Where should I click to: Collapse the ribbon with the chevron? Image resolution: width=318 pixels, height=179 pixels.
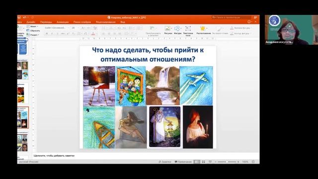pos(255,22)
